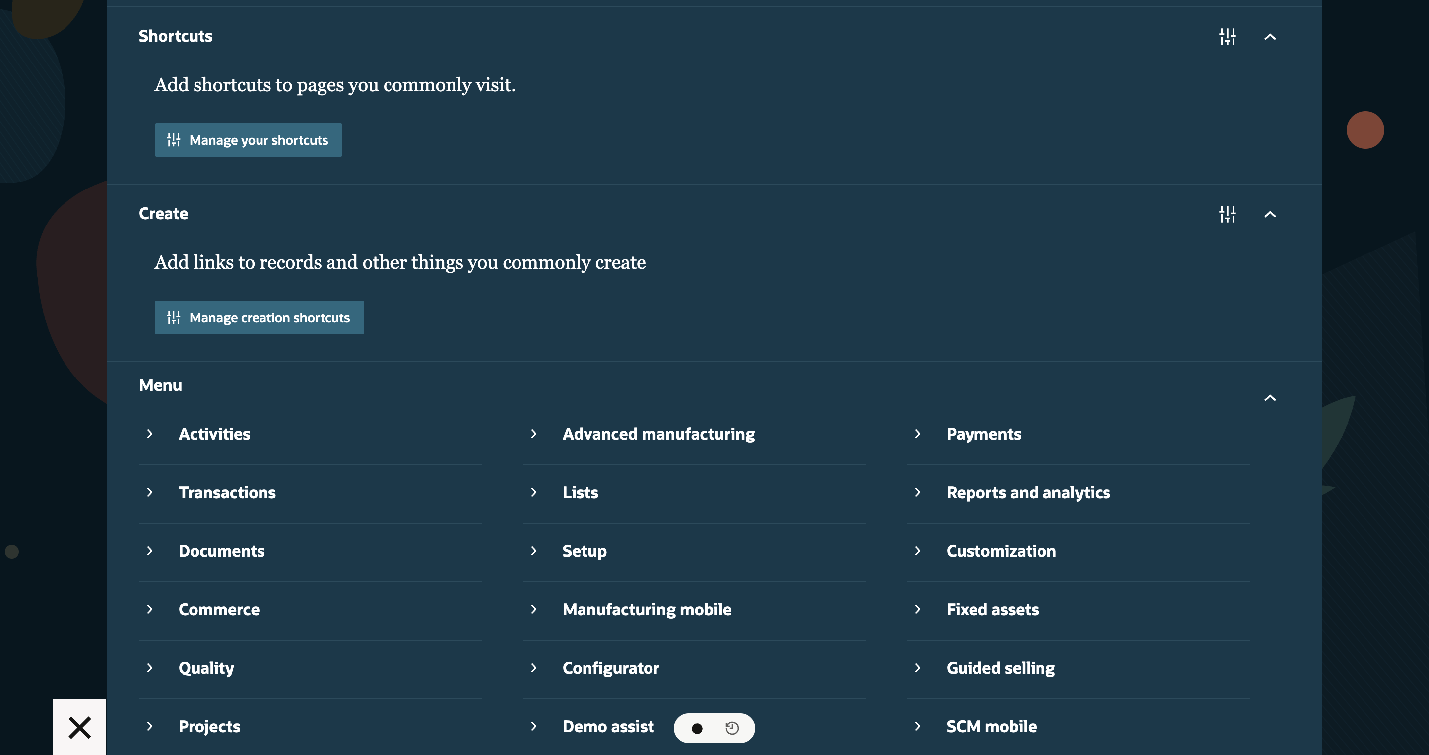
Task: Open the Setup menu item
Action: tap(584, 551)
